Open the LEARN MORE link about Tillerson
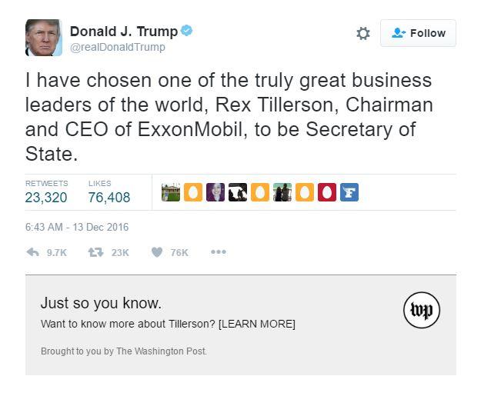Screen dimensions: 481x396 coord(257,324)
